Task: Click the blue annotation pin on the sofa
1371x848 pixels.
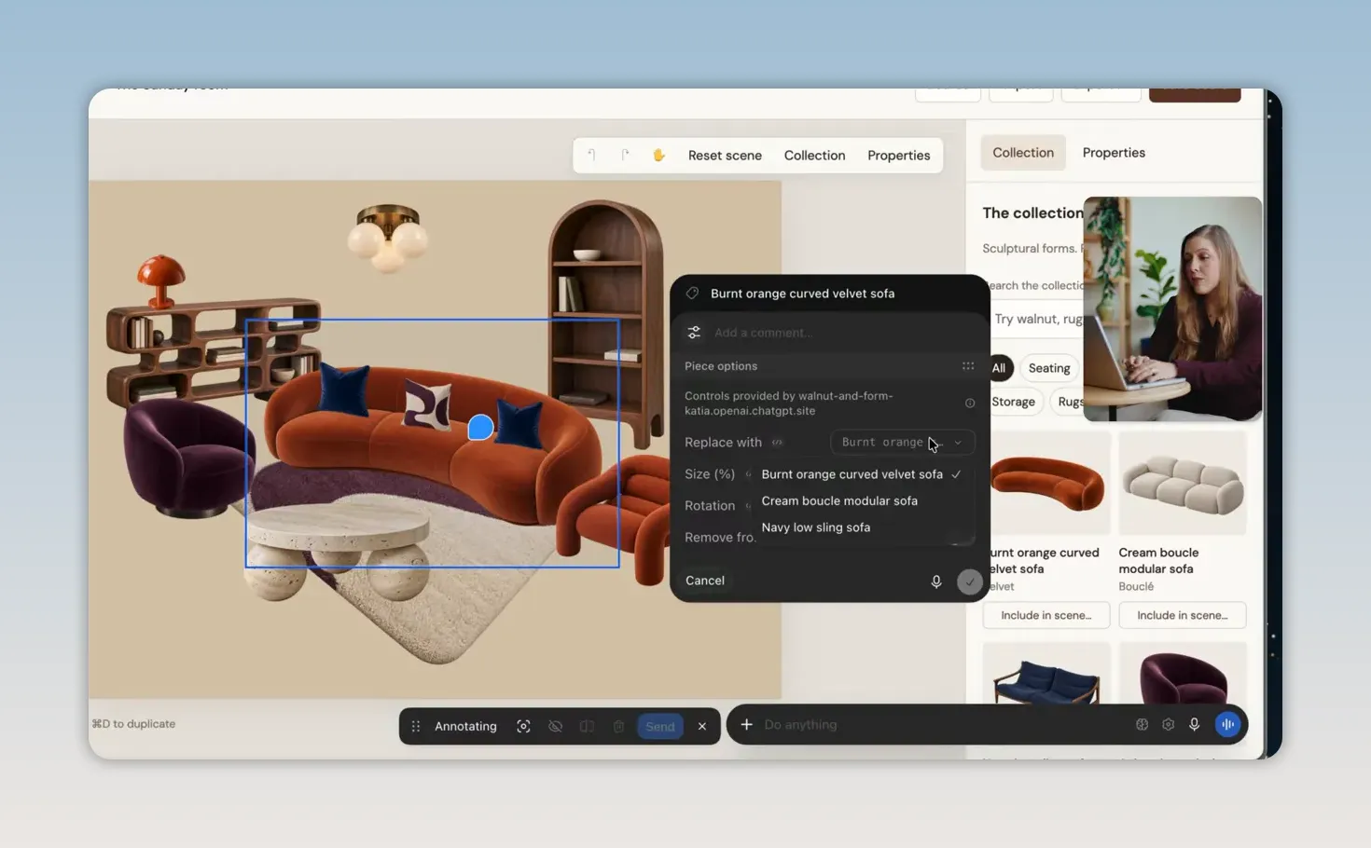Action: [x=480, y=427]
